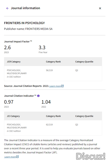
Task: Click the 0.97 citation indicator value
Action: click(x=9, y=102)
